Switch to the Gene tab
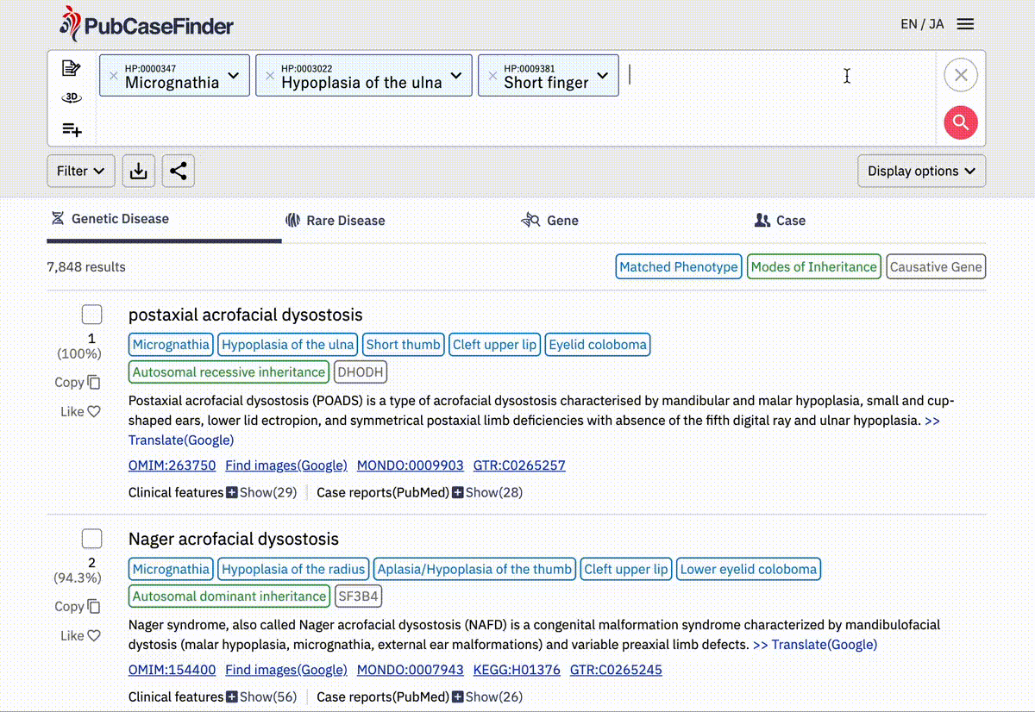 tap(550, 221)
